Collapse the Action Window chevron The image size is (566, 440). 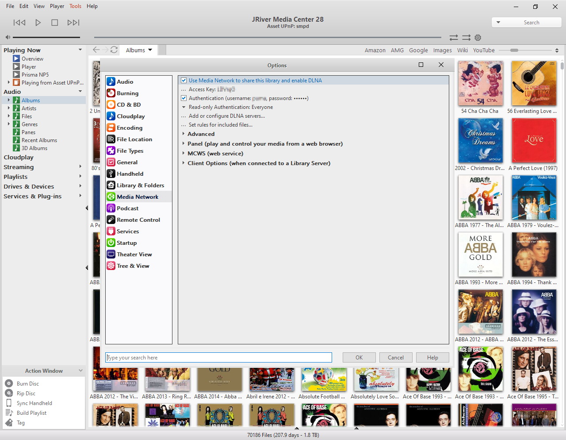tap(80, 371)
